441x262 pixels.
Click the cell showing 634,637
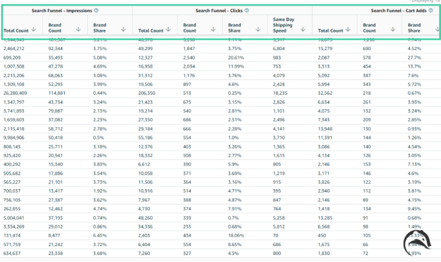point(12,253)
